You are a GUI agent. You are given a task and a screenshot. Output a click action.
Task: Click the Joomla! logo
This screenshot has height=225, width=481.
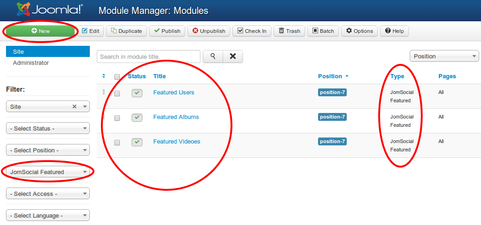(49, 9)
